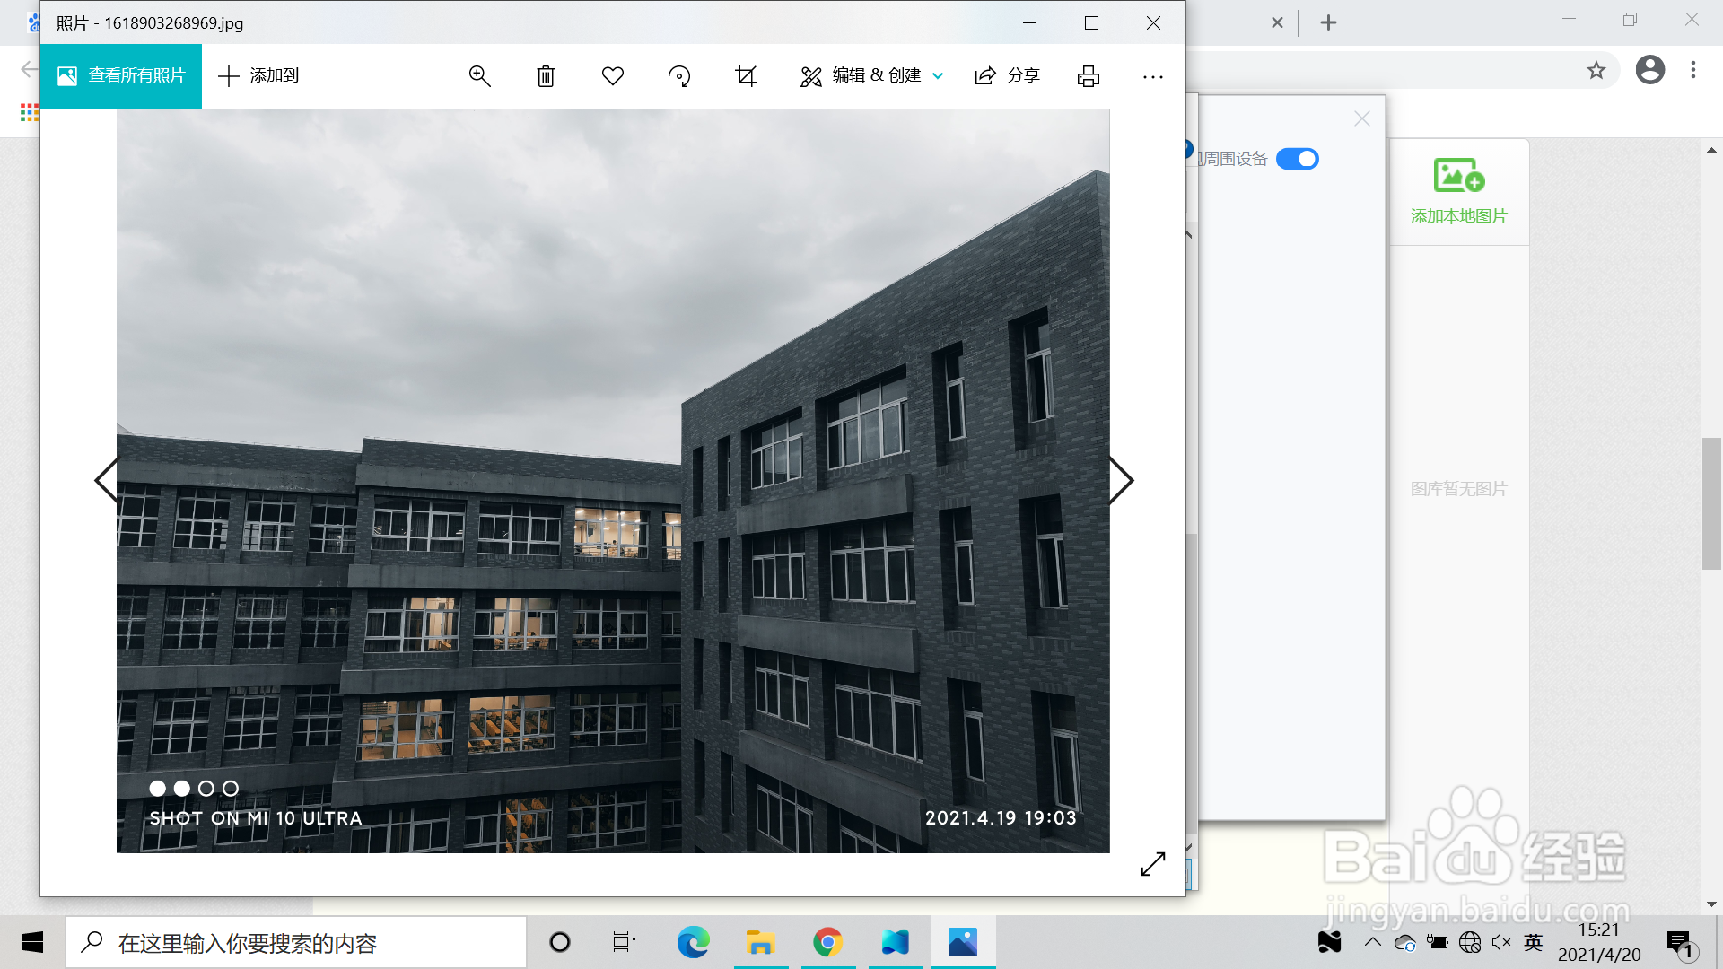Viewport: 1723px width, 969px height.
Task: Zoom in with the magnifier icon
Action: click(480, 76)
